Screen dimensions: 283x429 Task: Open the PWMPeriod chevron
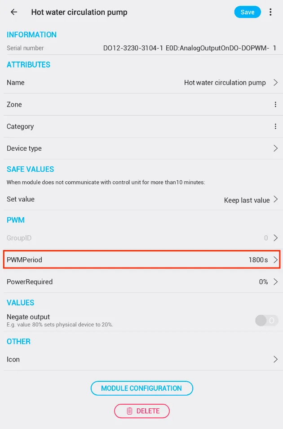[275, 260]
